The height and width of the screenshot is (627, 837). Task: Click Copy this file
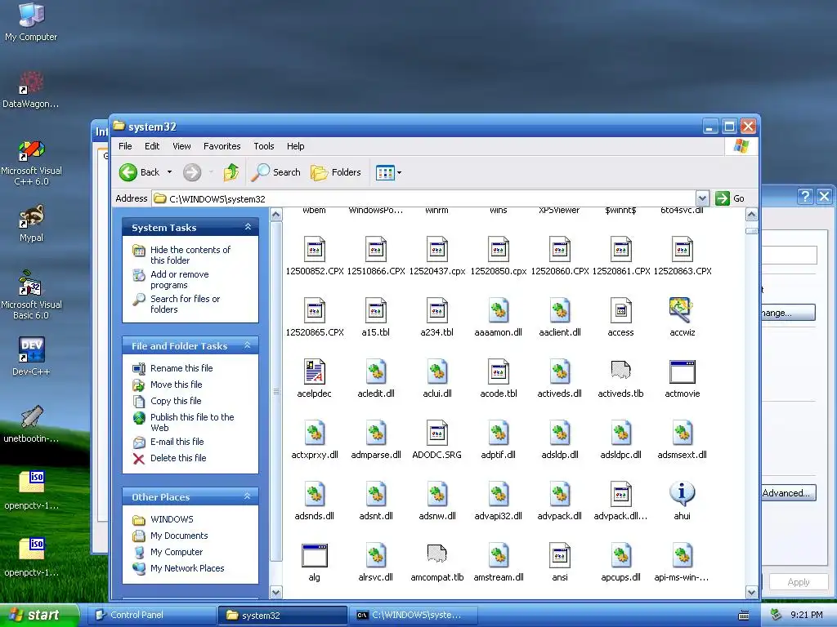(x=176, y=400)
